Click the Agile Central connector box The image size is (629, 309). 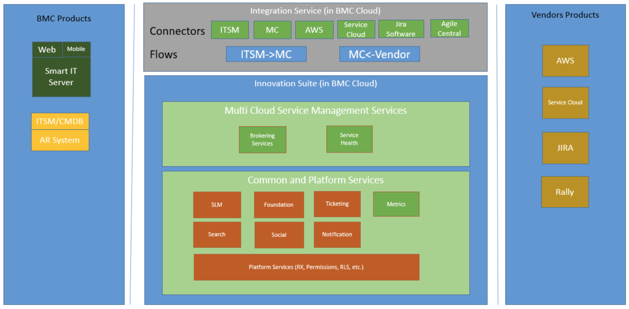point(449,28)
